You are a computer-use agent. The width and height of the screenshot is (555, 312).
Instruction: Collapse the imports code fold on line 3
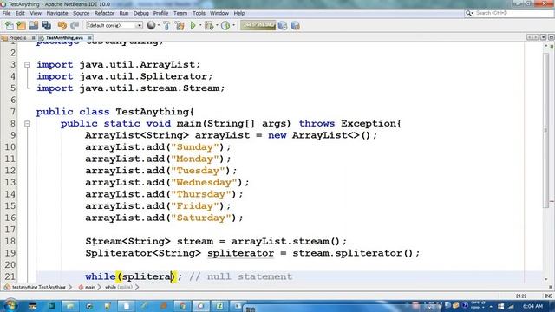click(27, 65)
